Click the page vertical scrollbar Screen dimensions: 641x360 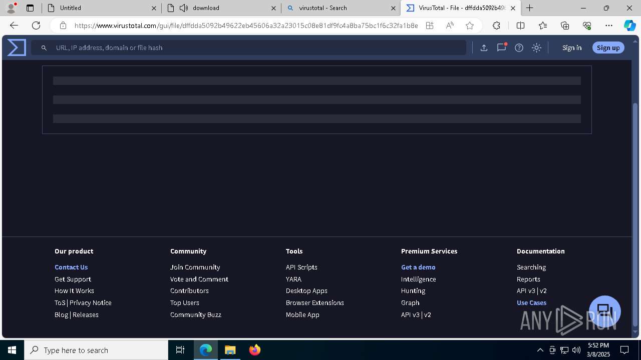(x=636, y=214)
